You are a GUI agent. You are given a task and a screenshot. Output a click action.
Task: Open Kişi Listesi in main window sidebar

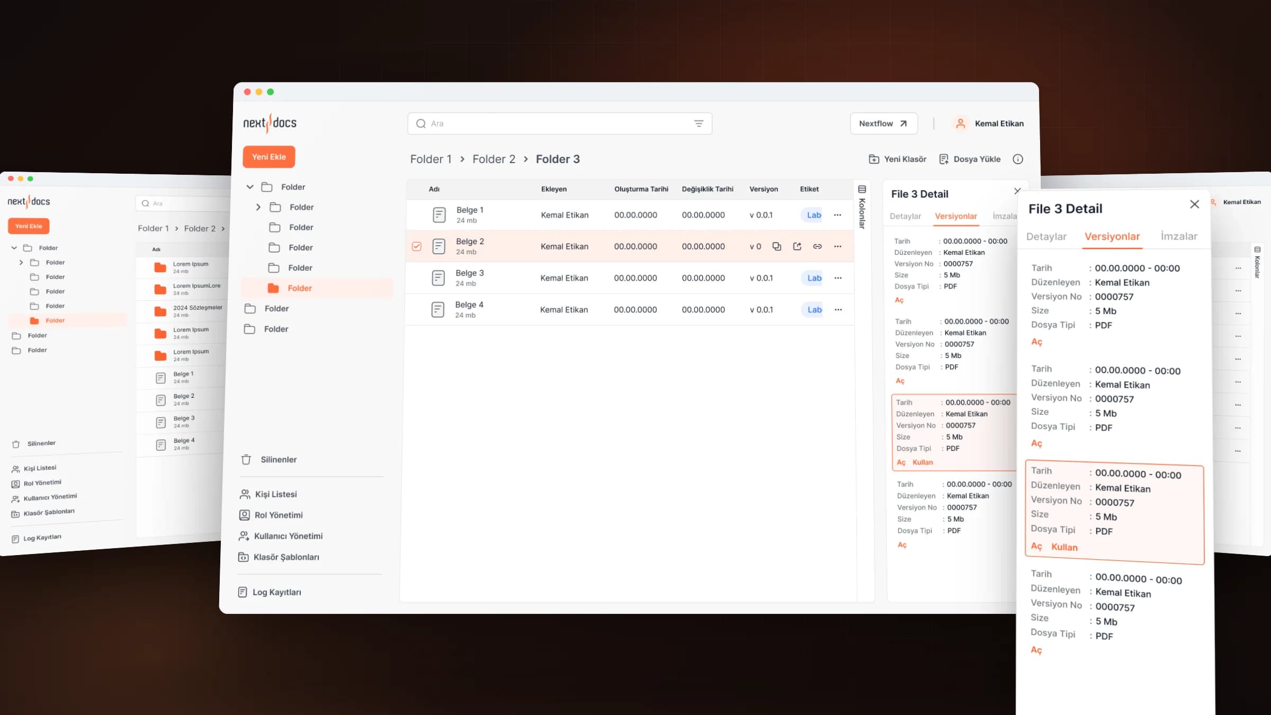tap(268, 494)
